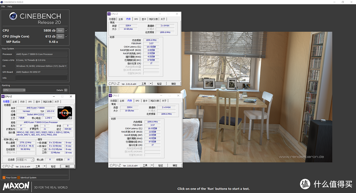Click the Cinebench R20.0 title bar app icon
Screen dimensions: 356x193
click(x=2, y=2)
